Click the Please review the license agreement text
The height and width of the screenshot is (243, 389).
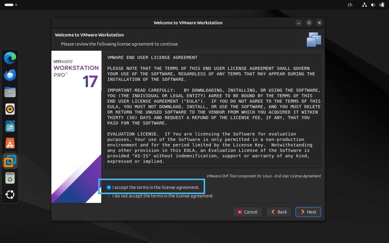(119, 44)
